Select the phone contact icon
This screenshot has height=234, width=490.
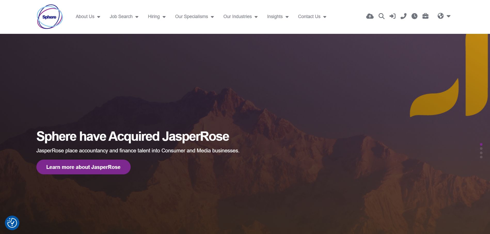point(403,16)
